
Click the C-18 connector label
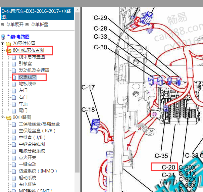pos(88,110)
